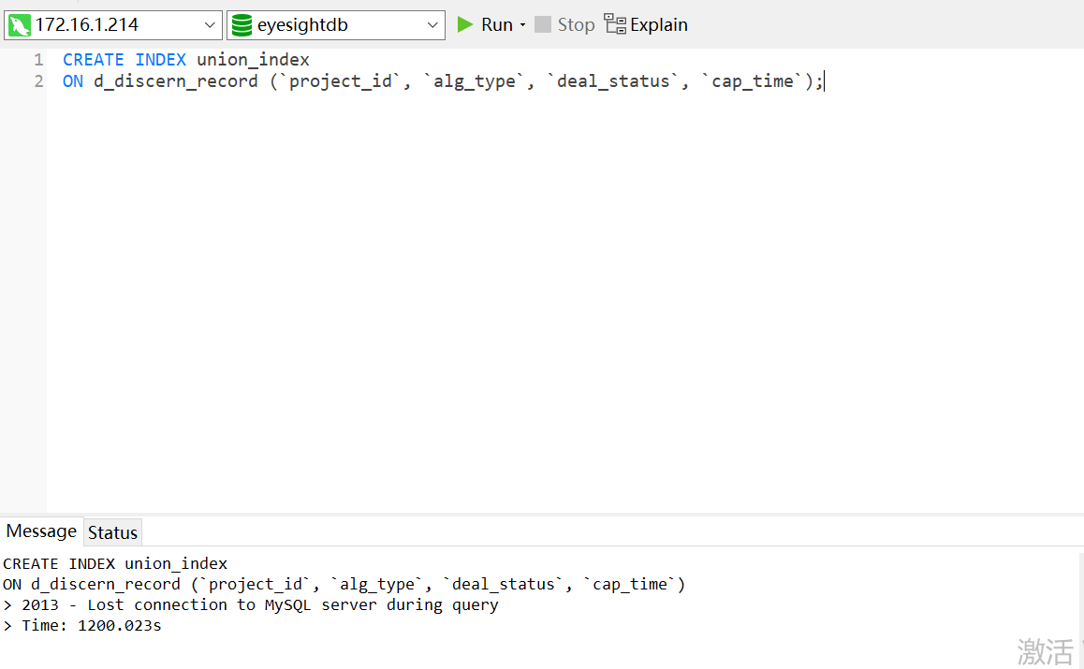The width and height of the screenshot is (1084, 669).
Task: Open the 172.16.1.214 connection dropdown
Action: 112,25
